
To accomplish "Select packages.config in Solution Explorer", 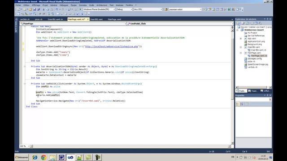I will coord(255,59).
